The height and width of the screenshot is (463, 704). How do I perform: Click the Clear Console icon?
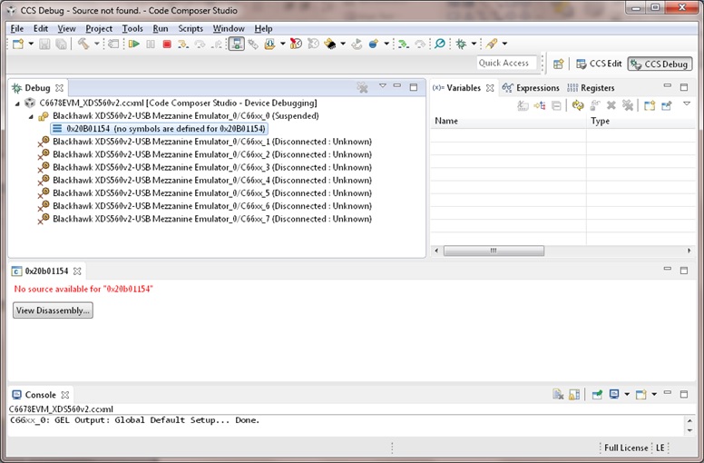click(x=558, y=395)
